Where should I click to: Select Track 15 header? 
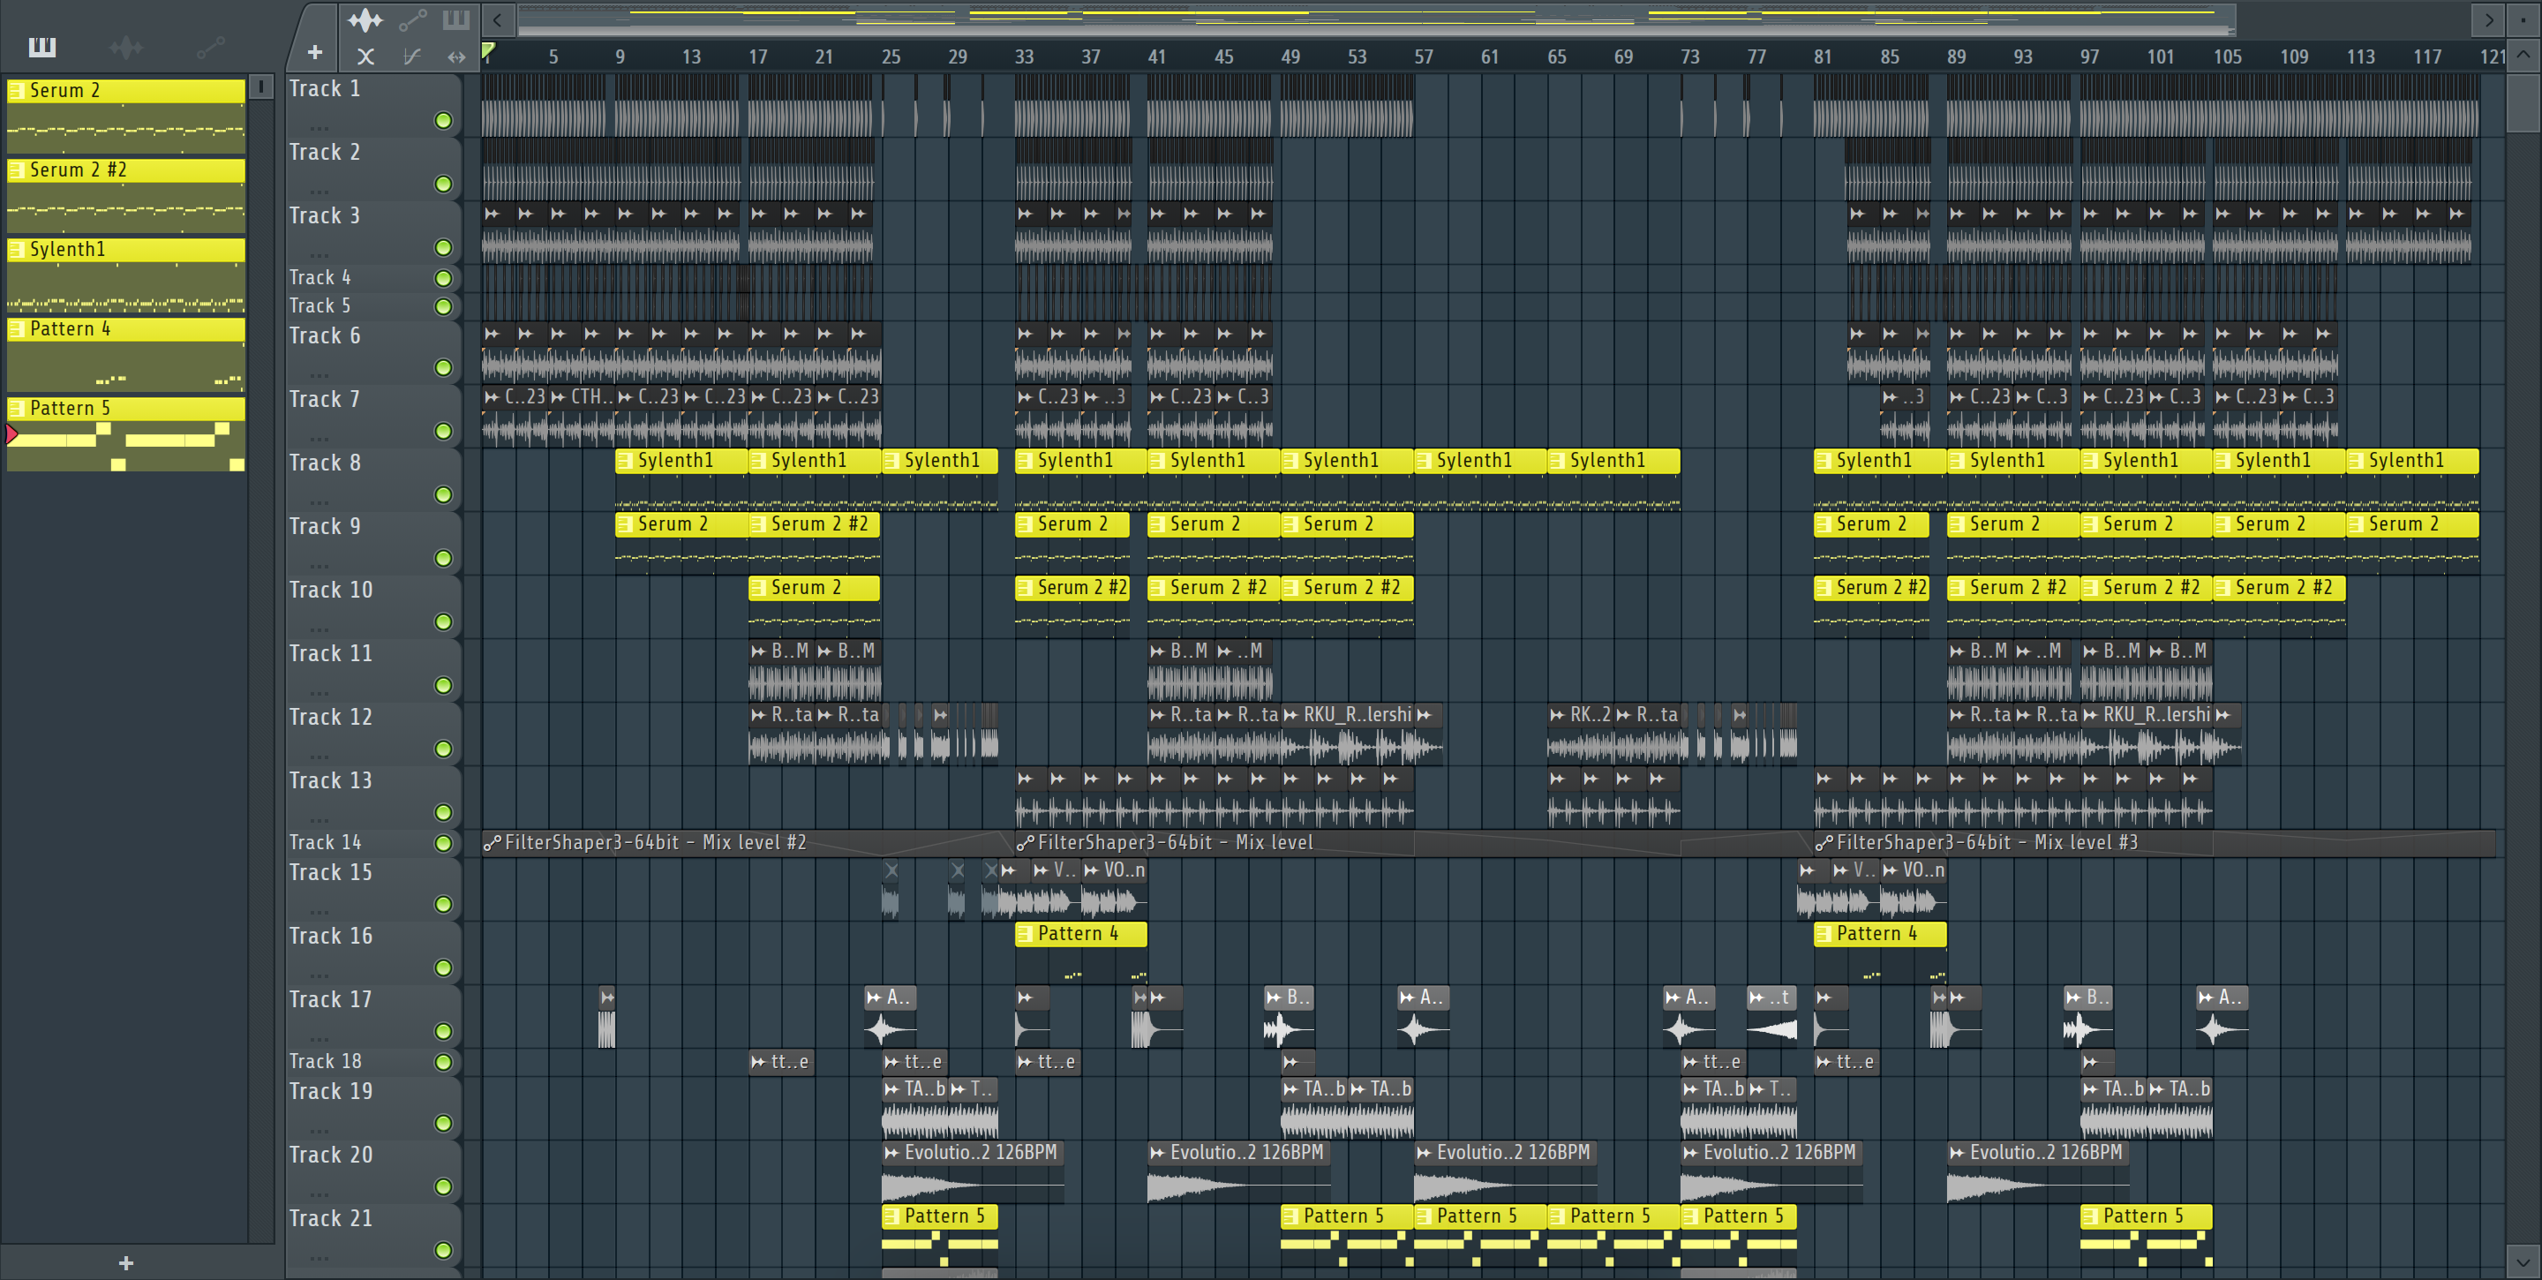[x=373, y=888]
